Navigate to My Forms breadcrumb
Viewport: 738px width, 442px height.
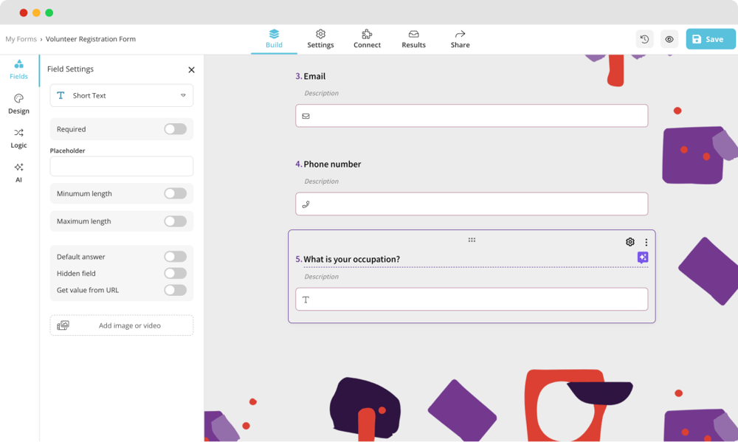(21, 39)
